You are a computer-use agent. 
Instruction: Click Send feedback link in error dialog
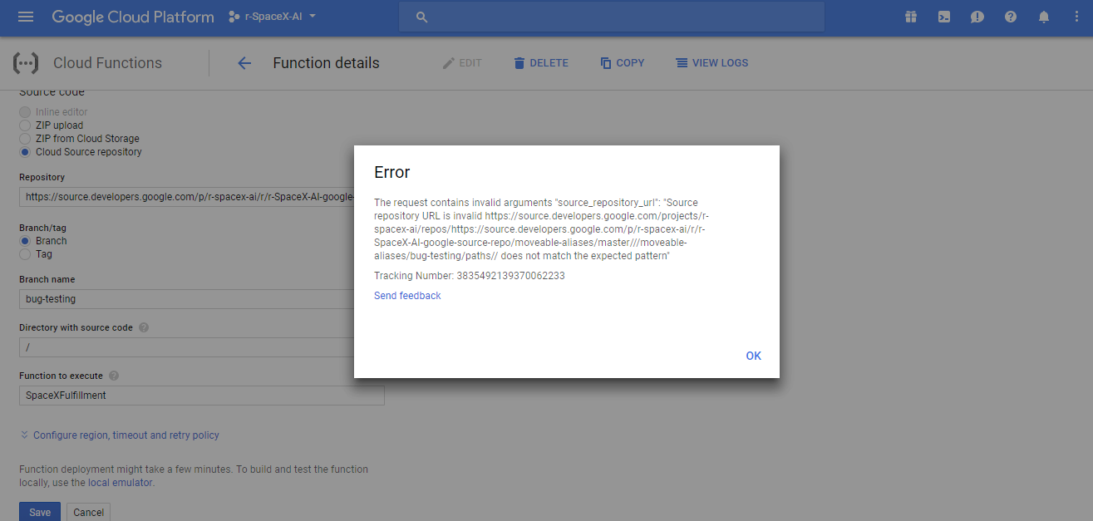407,296
